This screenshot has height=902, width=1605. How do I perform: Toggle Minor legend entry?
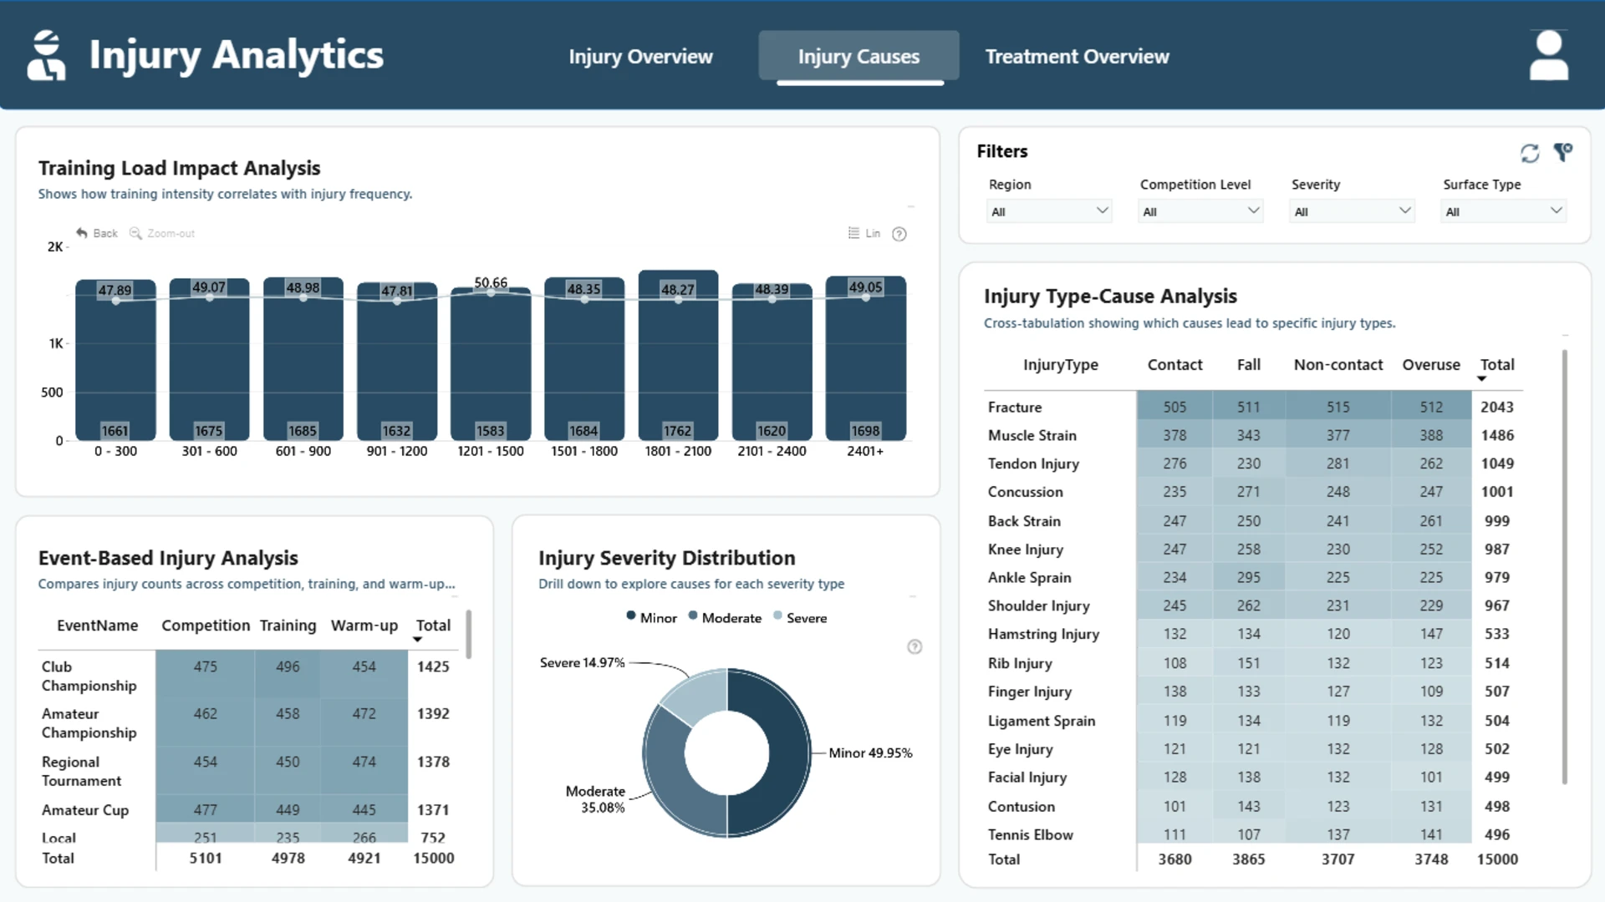[651, 617]
